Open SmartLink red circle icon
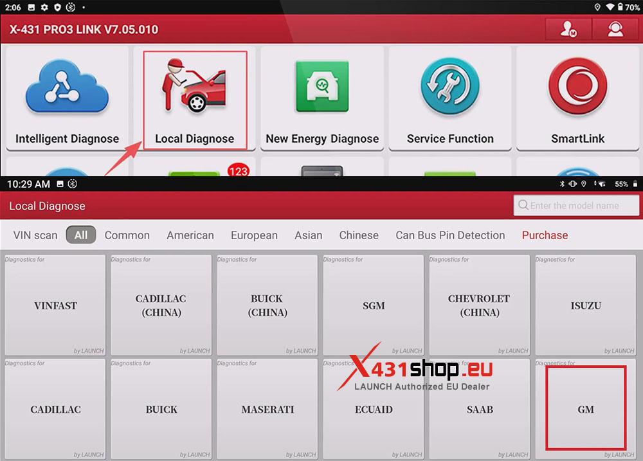Viewport: 643px width, 461px height. [577, 87]
